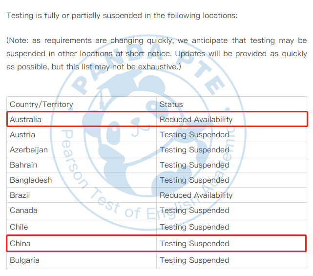Image resolution: width=313 pixels, height=276 pixels.
Task: Select the Bulgaria country cell
Action: point(24,260)
